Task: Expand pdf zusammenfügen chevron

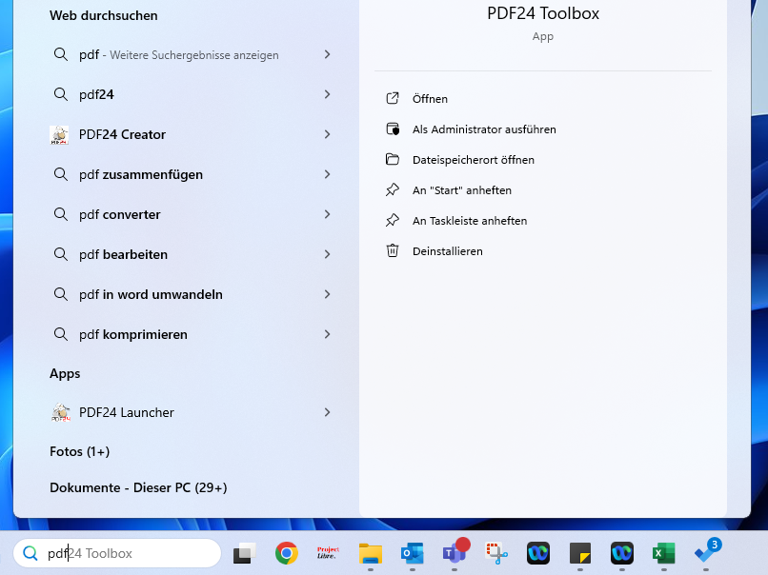Action: point(327,174)
